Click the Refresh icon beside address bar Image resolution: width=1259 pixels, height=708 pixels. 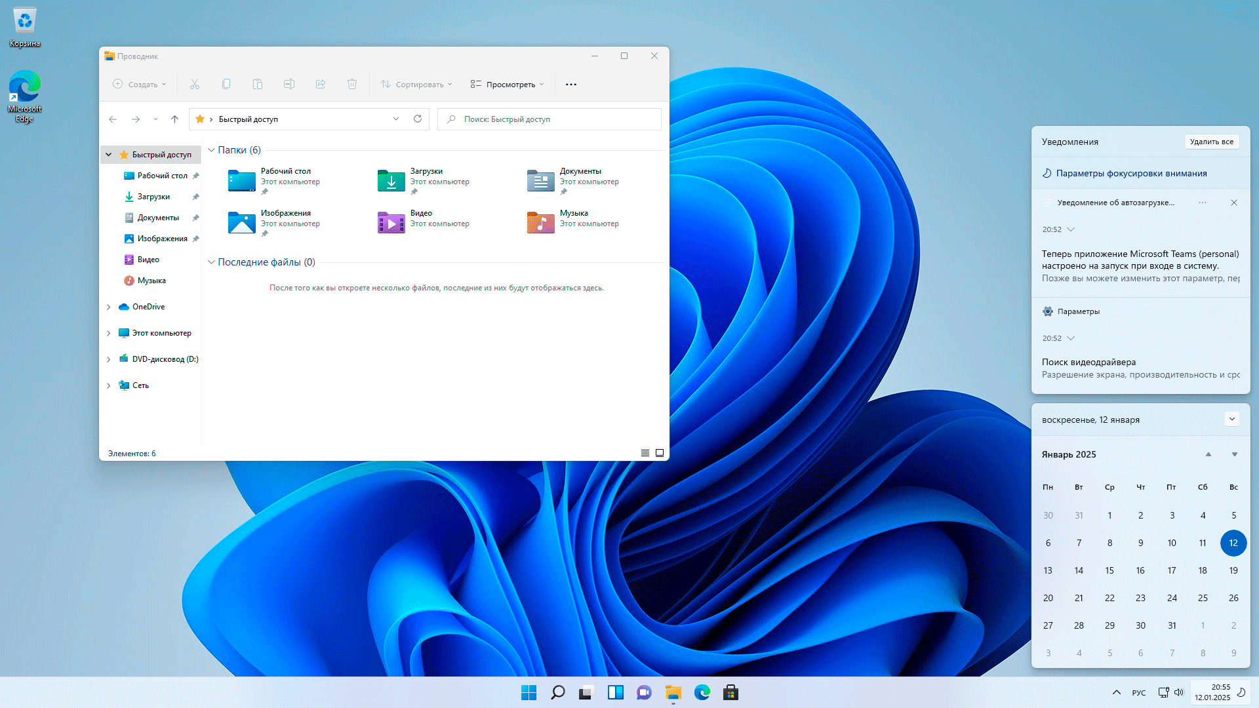click(x=418, y=119)
